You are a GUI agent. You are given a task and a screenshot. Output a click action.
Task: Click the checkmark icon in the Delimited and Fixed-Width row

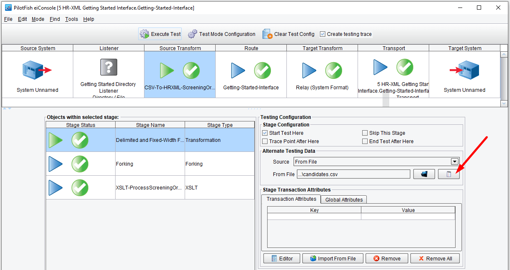click(x=80, y=140)
